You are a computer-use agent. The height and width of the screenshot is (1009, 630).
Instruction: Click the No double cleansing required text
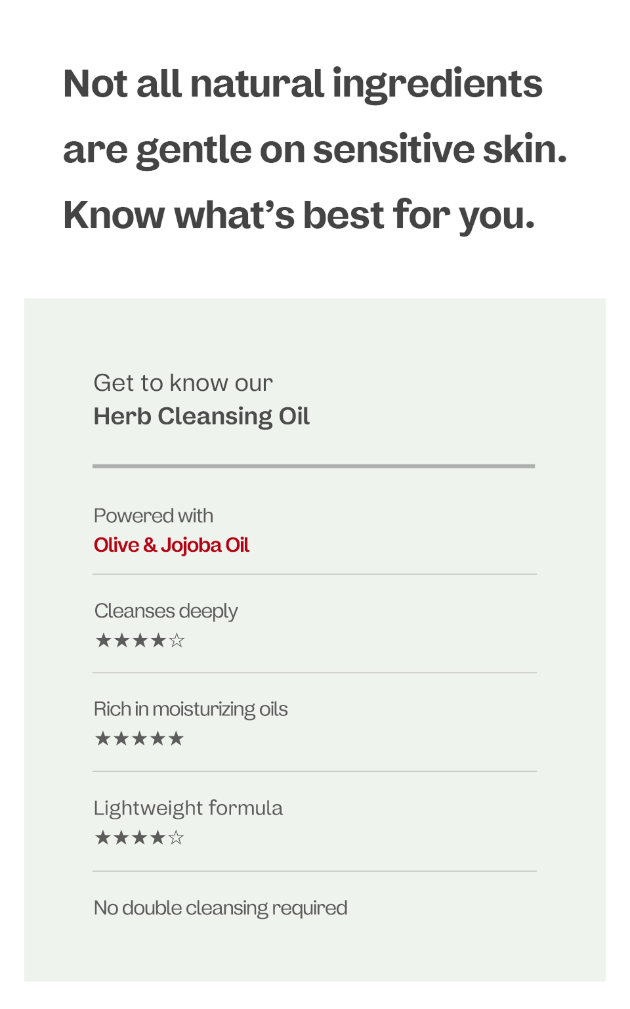pyautogui.click(x=220, y=908)
